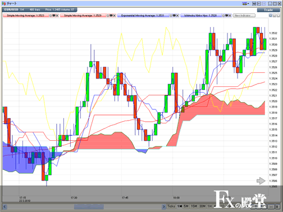Open the EUR/USD symbol header
The width and height of the screenshot is (283, 212).
tap(11, 10)
